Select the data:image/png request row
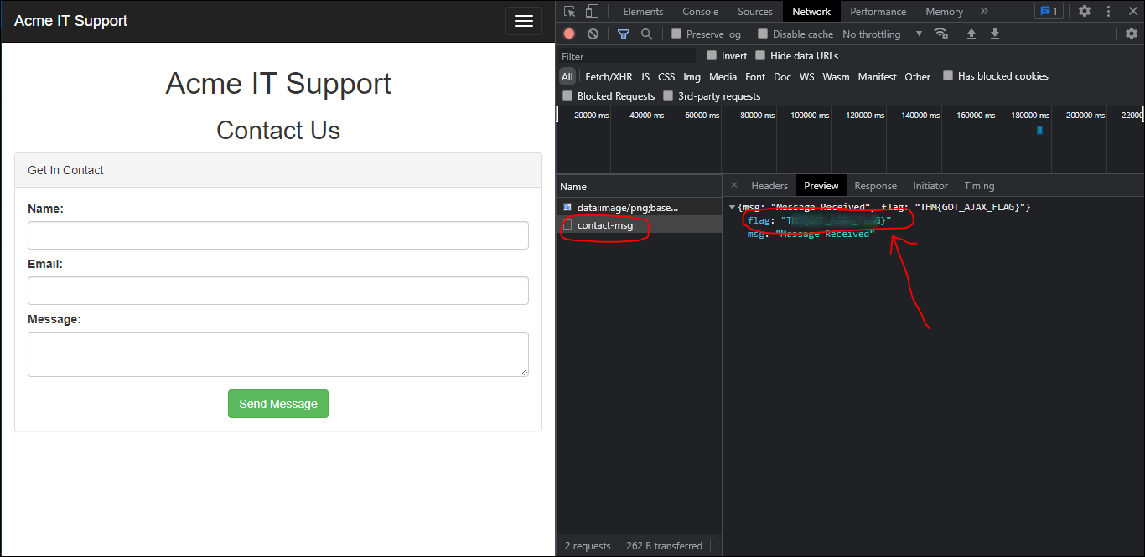 pos(639,207)
